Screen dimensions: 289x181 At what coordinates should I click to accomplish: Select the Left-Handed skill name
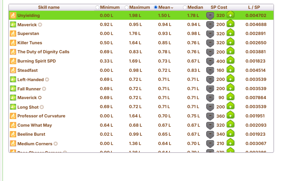coord(31,80)
